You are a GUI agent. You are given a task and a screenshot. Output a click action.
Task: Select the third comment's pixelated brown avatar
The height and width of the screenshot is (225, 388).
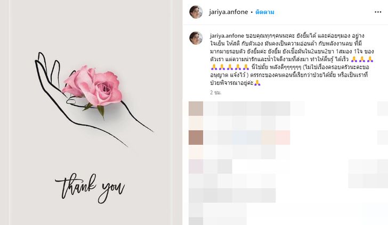tap(196, 138)
